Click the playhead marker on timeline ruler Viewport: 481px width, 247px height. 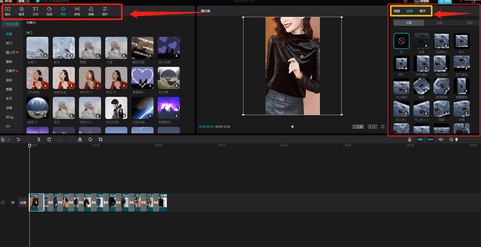tap(30, 146)
